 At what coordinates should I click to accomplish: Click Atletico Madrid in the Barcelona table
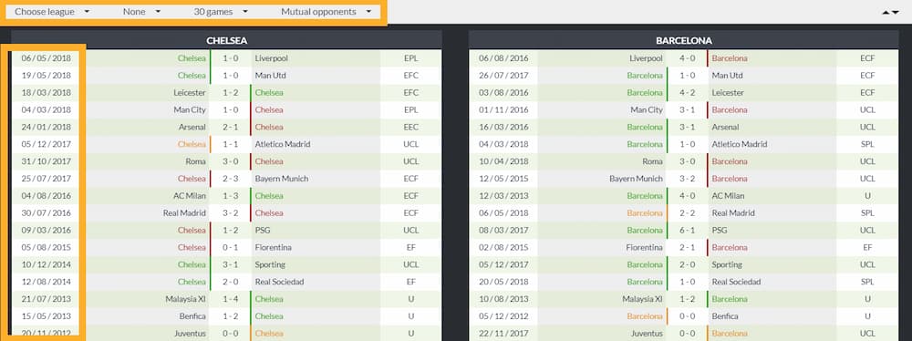coord(740,144)
